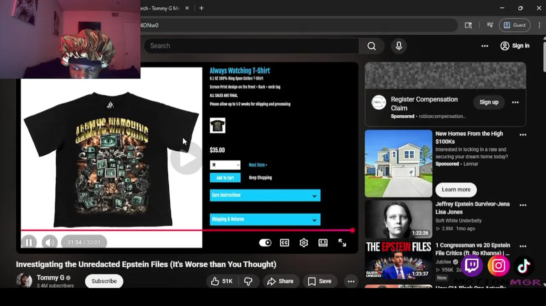Click the Jubilee channel name

pos(443,262)
